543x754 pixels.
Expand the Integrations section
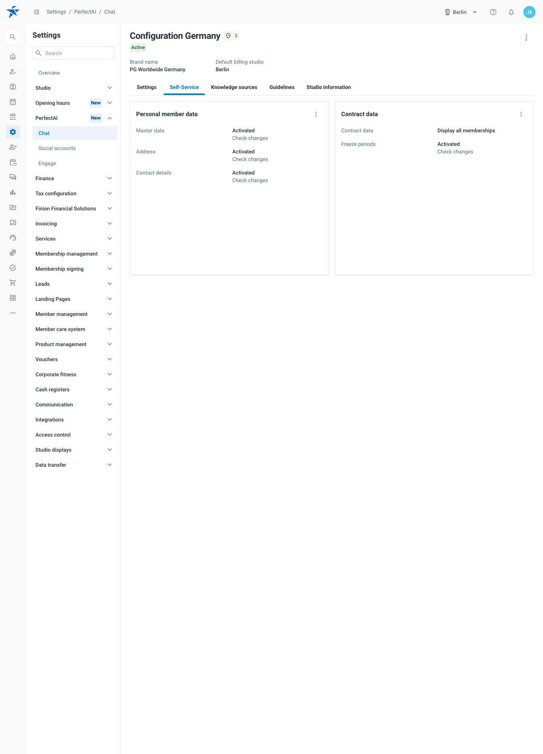(74, 420)
